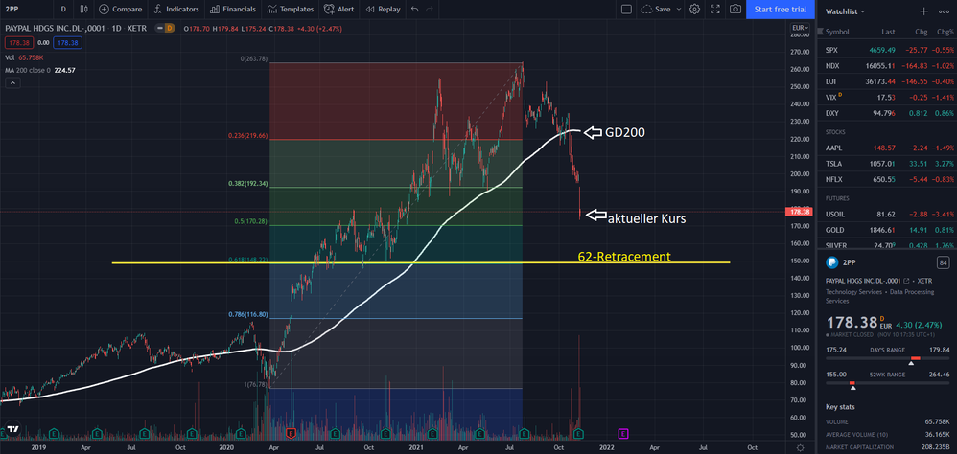Click the blue 178.38 buy price box
The image size is (957, 454).
point(67,43)
